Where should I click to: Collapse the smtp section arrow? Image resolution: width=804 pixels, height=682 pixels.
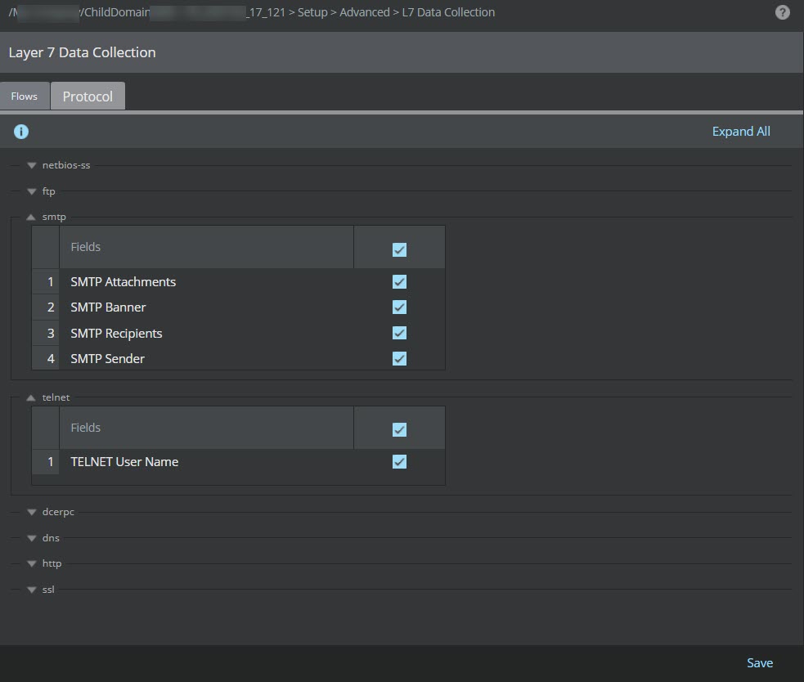point(31,217)
